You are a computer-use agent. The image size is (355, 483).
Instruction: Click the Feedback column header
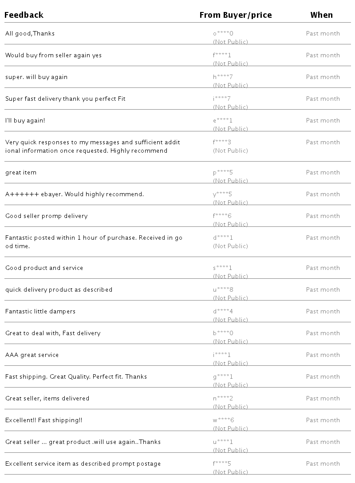coord(24,15)
